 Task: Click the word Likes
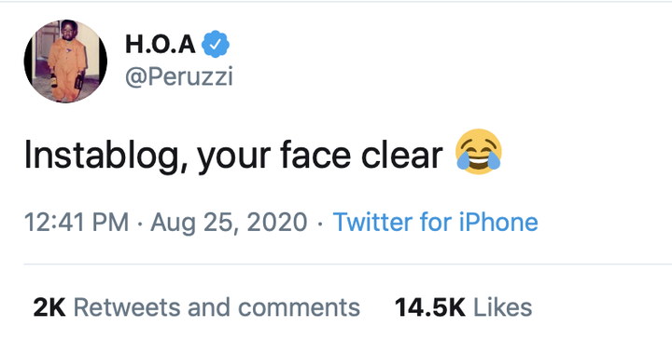point(503,307)
